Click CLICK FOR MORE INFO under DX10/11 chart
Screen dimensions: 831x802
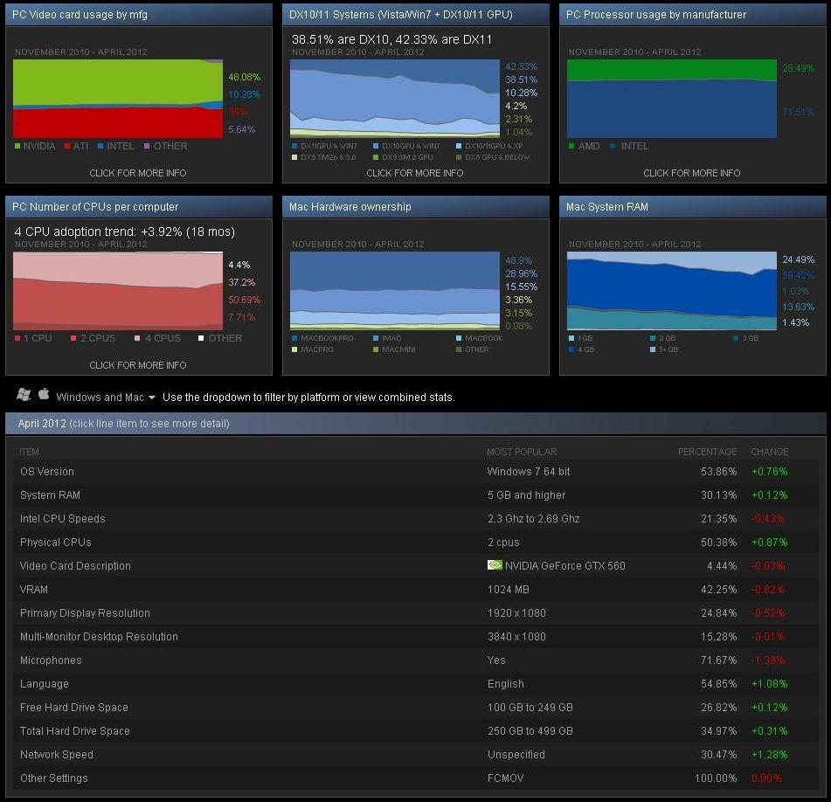click(x=414, y=173)
